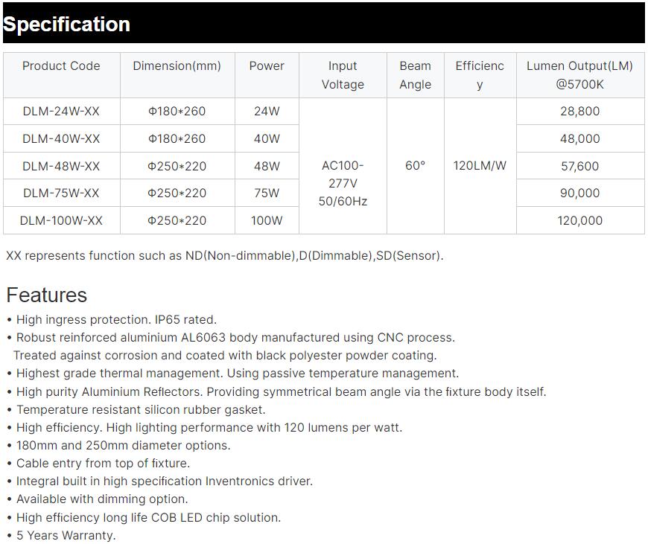The image size is (648, 544).
Task: Select the 5 Years Warranty line
Action: point(66,536)
